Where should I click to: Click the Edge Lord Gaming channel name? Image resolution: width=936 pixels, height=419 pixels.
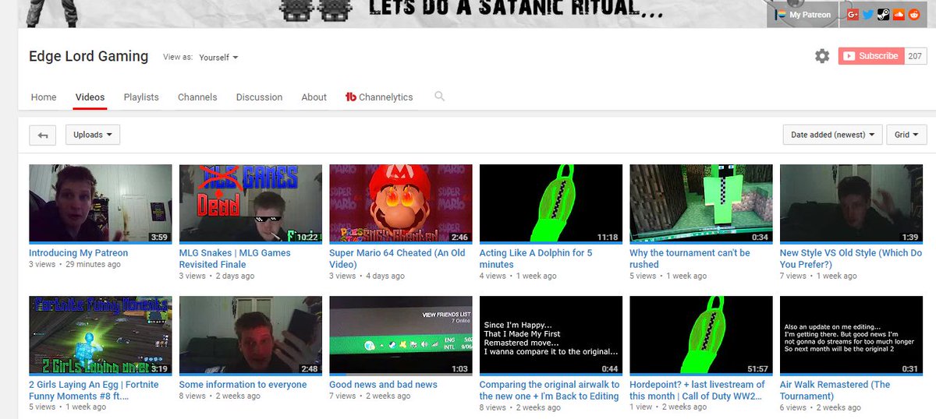tap(88, 56)
